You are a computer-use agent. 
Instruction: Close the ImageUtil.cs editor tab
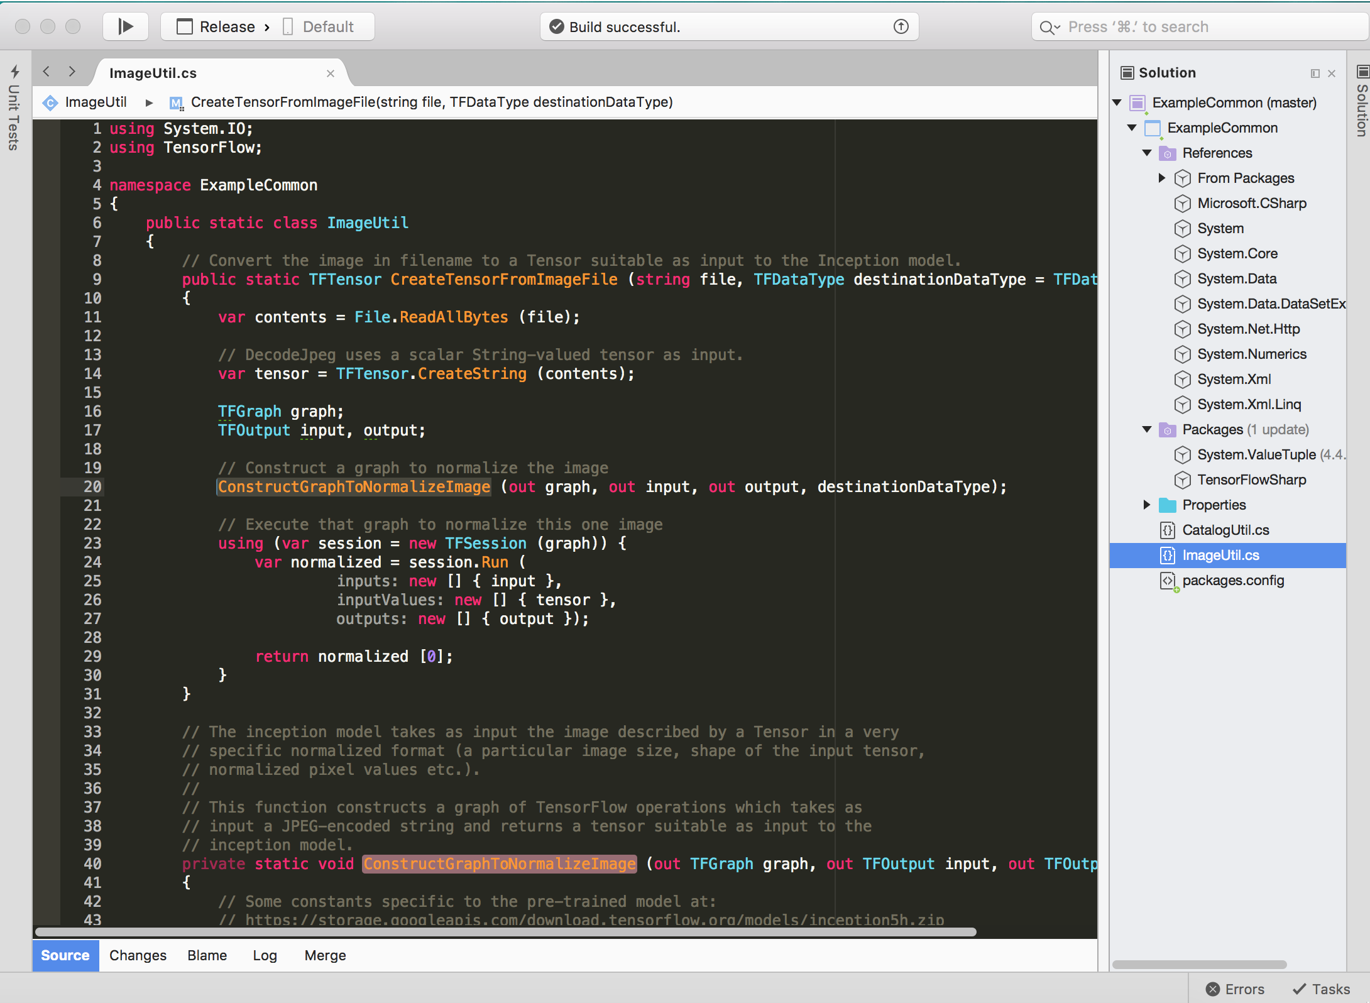click(x=330, y=74)
